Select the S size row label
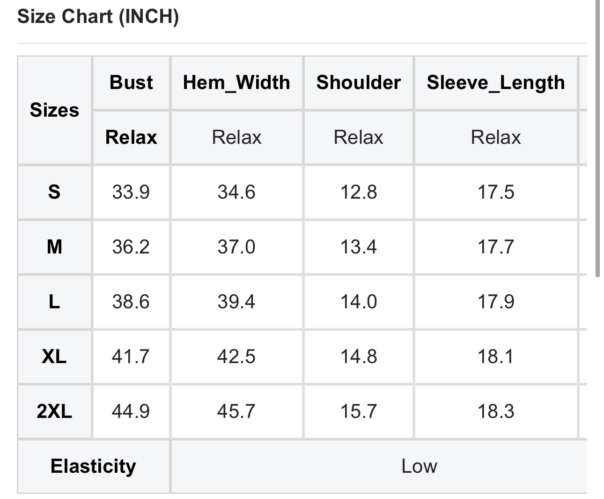This screenshot has width=604, height=499. pos(54,192)
